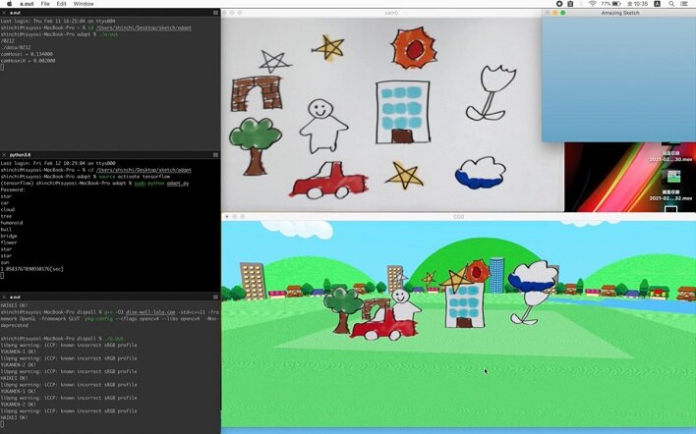Click the red car drawing in cam0

tap(327, 181)
